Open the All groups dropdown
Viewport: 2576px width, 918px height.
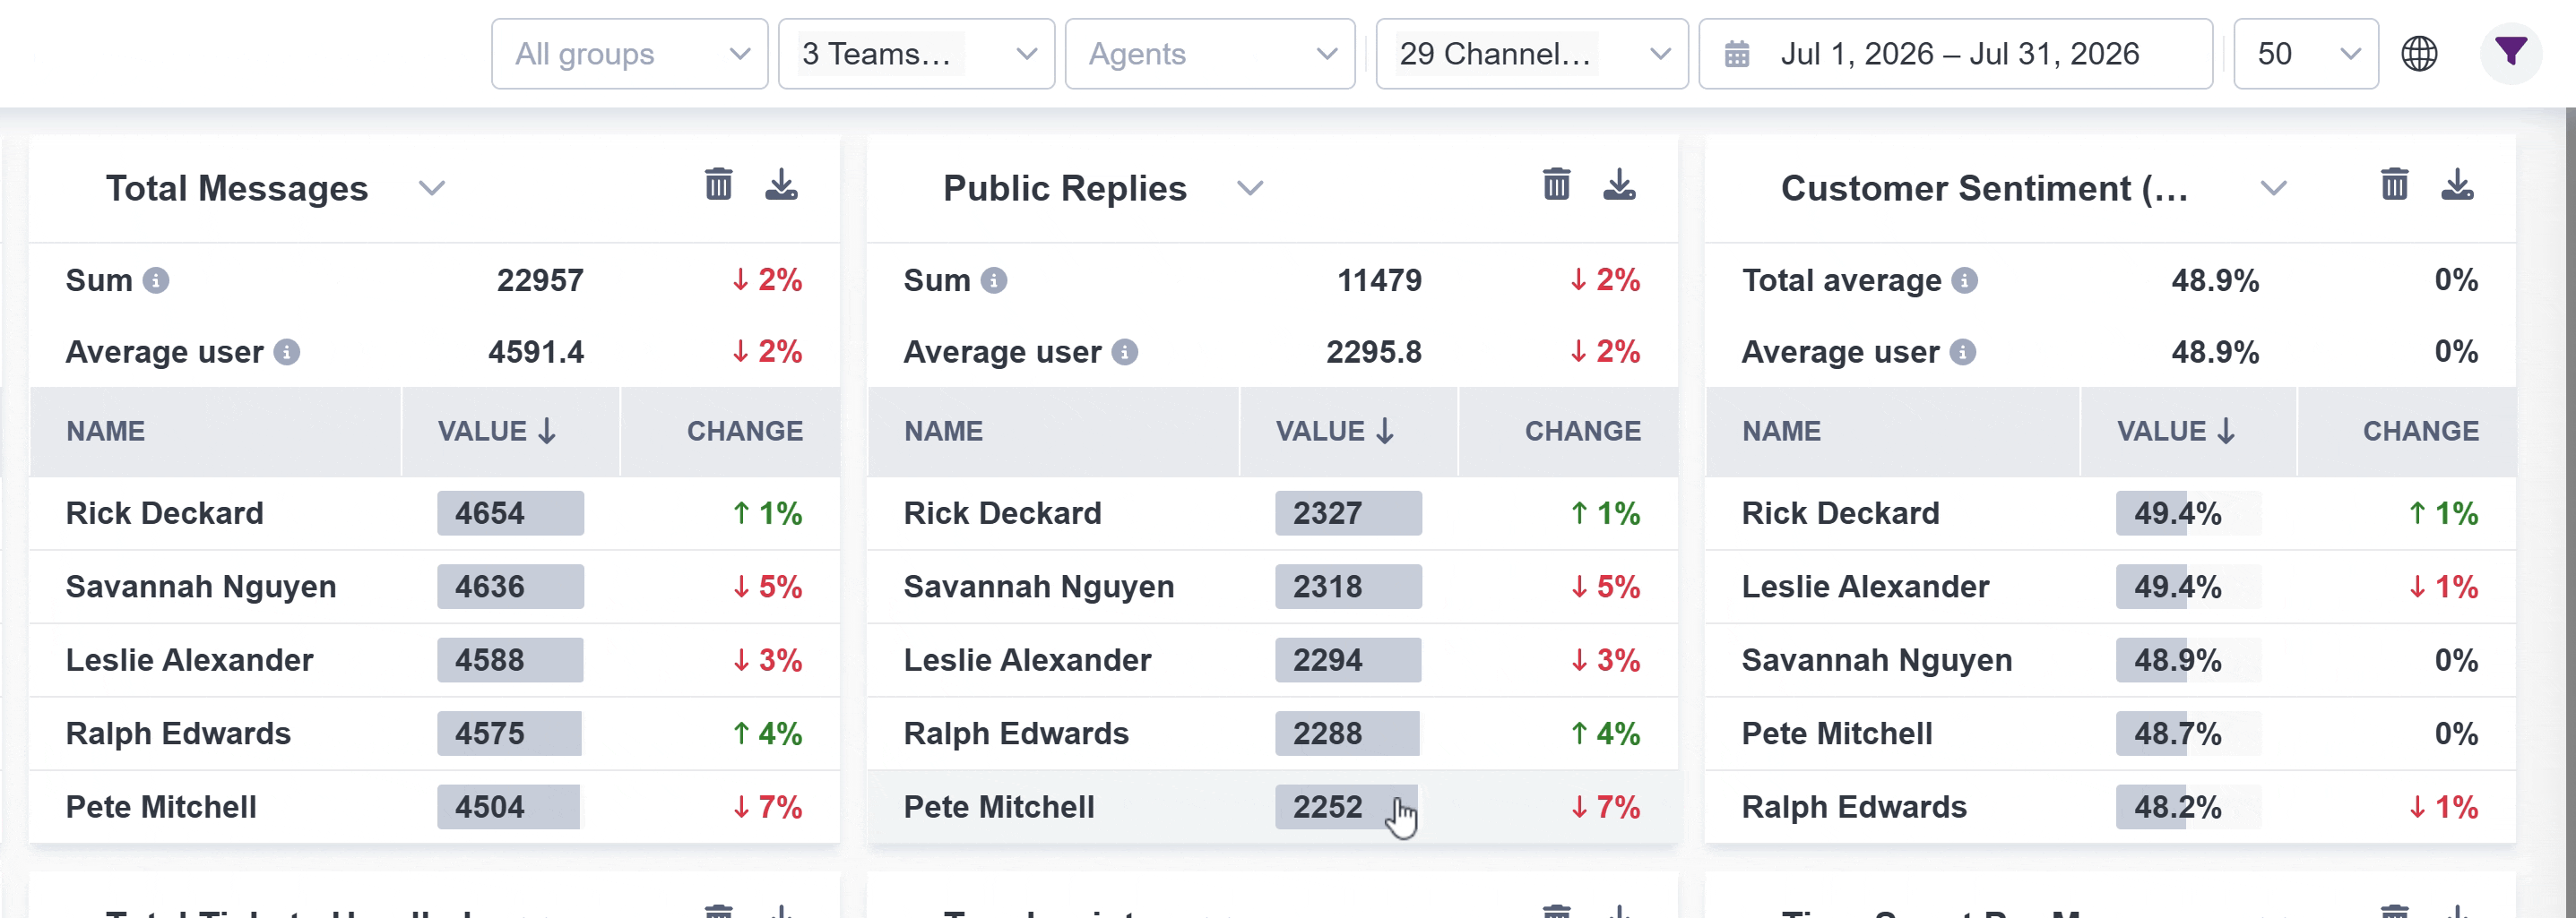[x=629, y=54]
